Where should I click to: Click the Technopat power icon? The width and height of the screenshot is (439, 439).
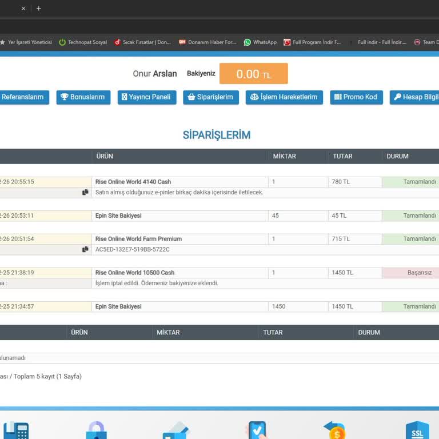62,42
